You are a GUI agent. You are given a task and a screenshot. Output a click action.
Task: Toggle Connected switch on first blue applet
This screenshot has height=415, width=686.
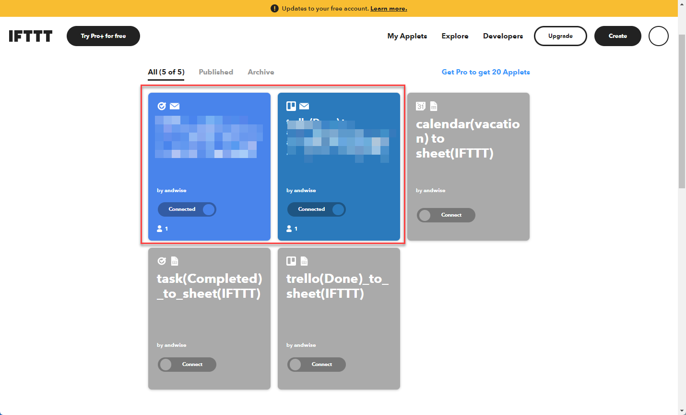[x=187, y=209]
